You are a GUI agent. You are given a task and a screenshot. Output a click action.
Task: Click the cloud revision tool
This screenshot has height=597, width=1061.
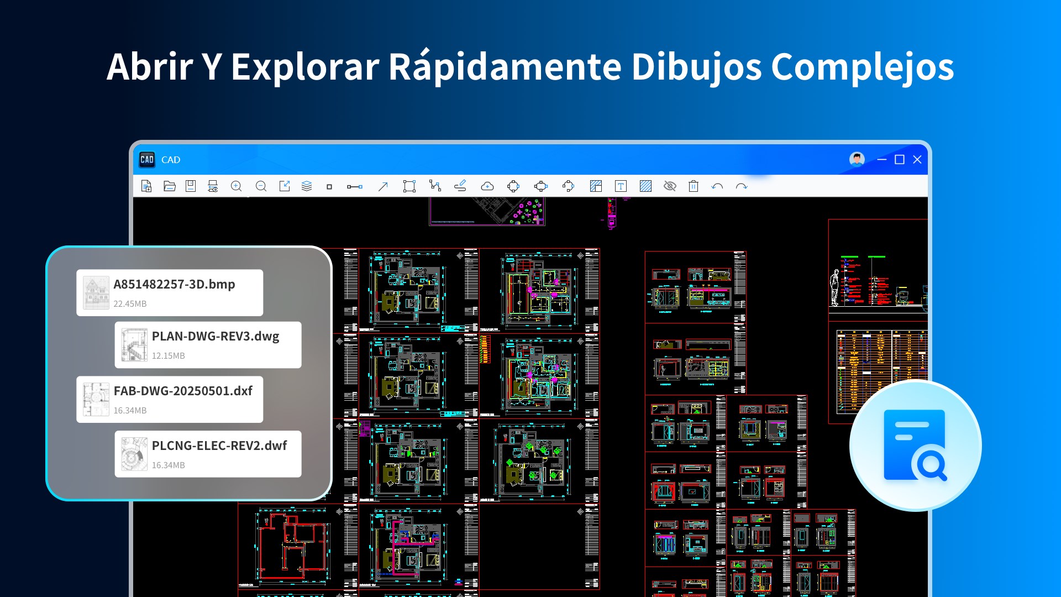(487, 186)
